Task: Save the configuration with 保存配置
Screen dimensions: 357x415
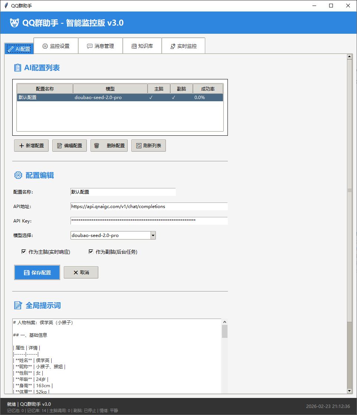Action: [37, 272]
